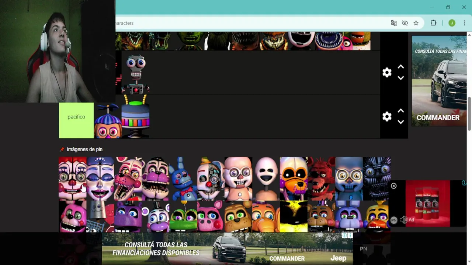
Task: Open settings gear for the Music Man robot row
Action: point(387,73)
